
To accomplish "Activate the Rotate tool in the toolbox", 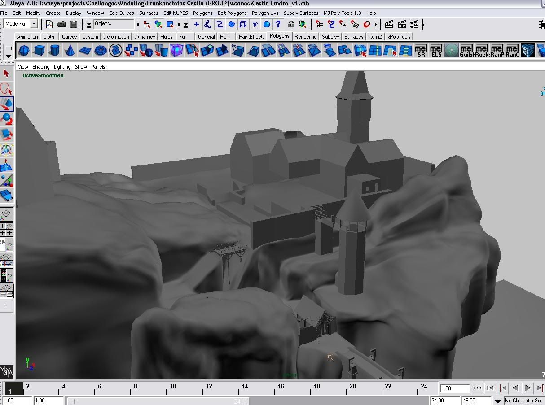I will (x=7, y=119).
